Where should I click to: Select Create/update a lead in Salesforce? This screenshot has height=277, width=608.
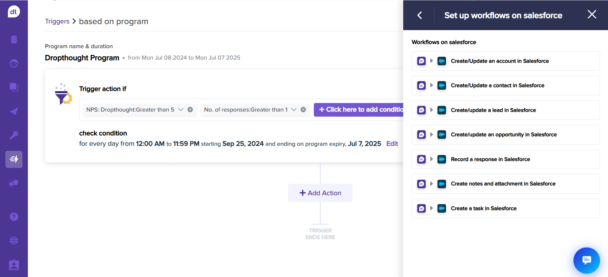493,110
